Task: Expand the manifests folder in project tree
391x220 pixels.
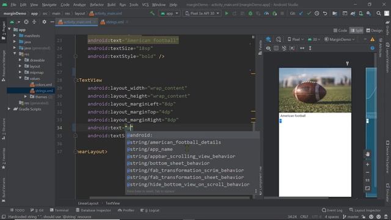Action: [15, 35]
